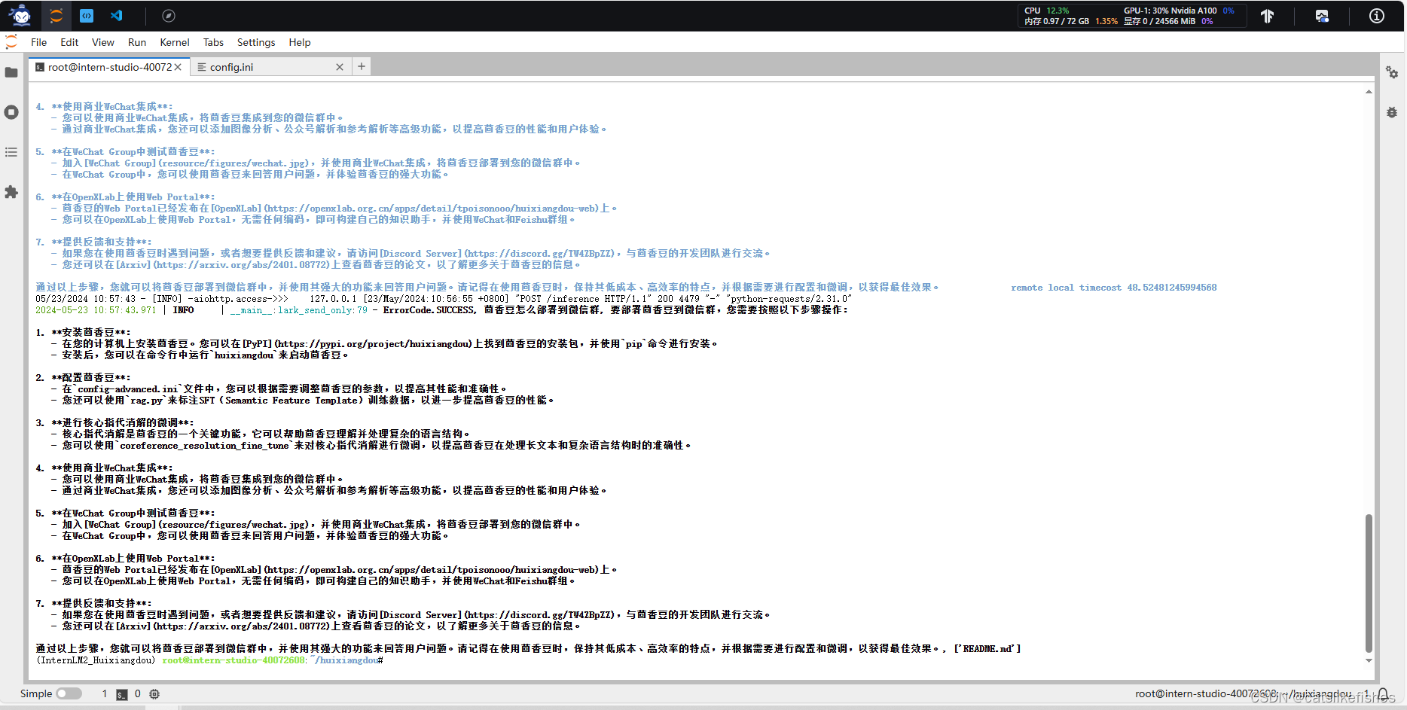Close the root@intern-studio terminal tab
This screenshot has height=710, width=1407.
(x=178, y=67)
